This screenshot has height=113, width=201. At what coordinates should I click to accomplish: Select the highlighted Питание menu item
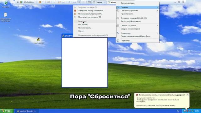pos(138,7)
